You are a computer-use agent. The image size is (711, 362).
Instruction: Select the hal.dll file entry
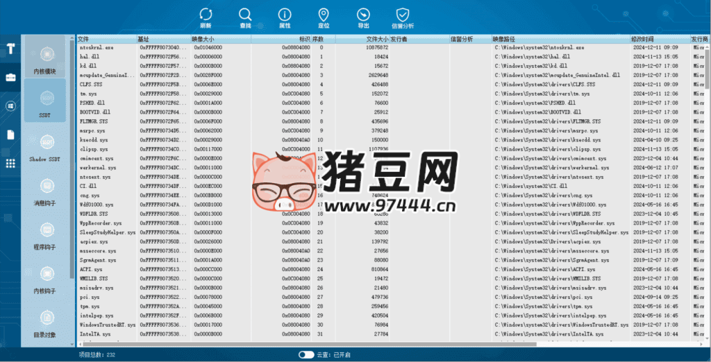90,57
